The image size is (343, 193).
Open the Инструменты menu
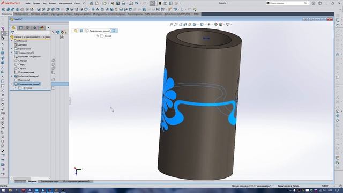click(65, 4)
